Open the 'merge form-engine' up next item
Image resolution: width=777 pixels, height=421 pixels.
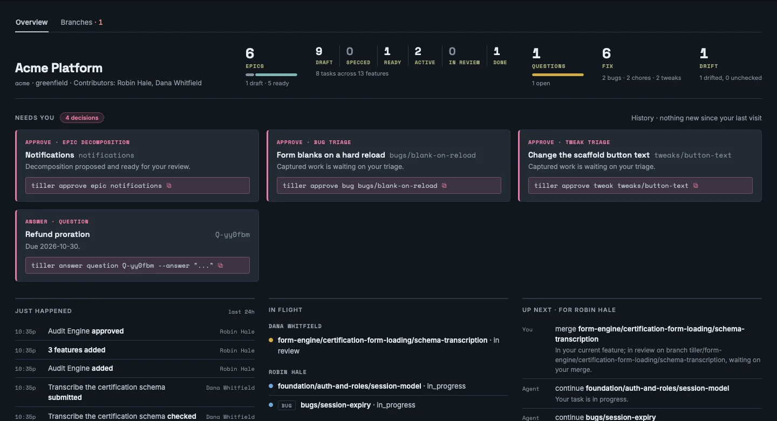tap(642, 349)
